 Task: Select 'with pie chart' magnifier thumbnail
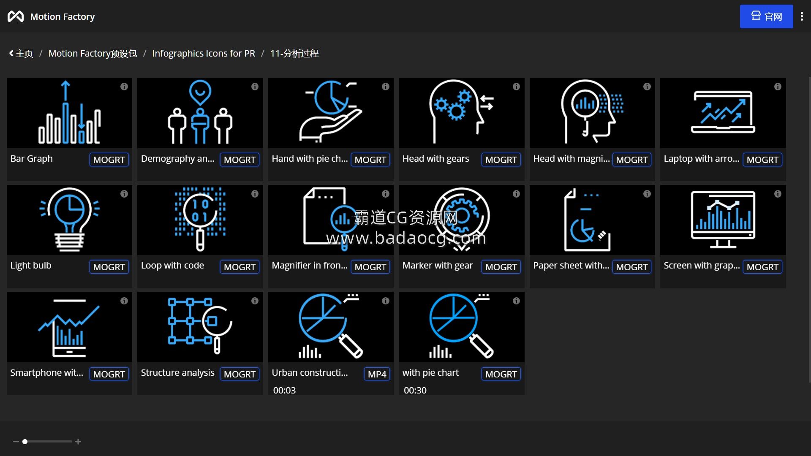pyautogui.click(x=462, y=327)
